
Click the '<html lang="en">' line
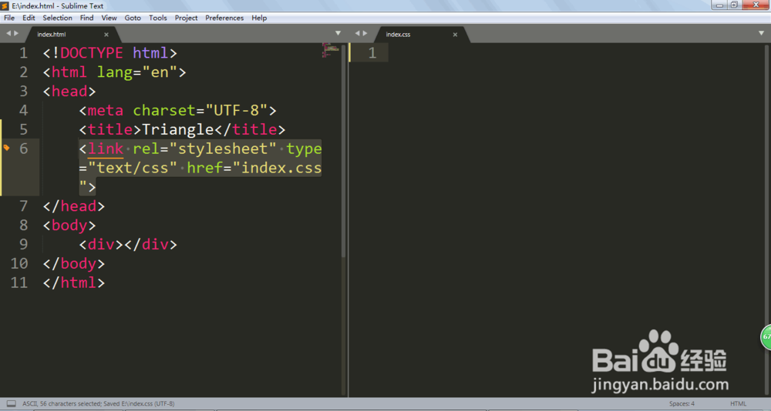[x=114, y=72]
